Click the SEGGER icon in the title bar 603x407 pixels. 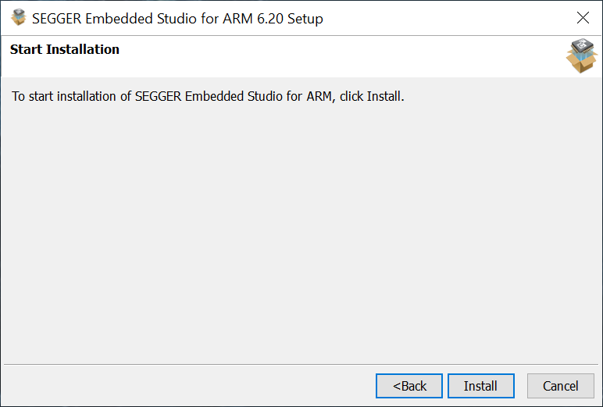tap(18, 17)
